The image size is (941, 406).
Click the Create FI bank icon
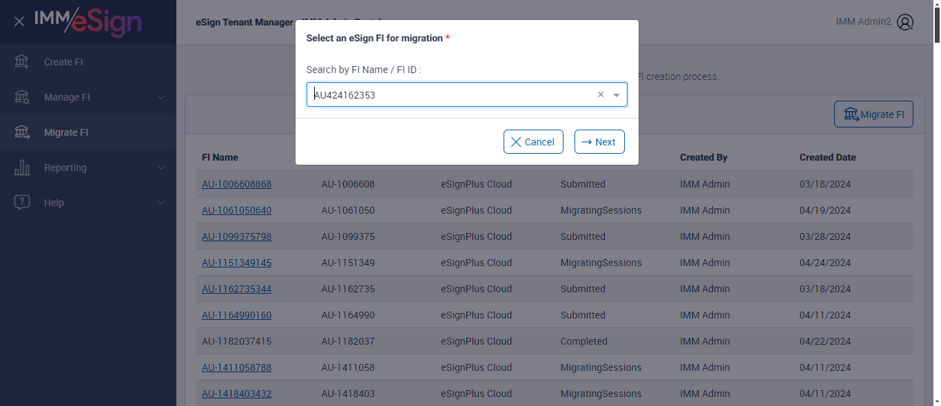[22, 62]
